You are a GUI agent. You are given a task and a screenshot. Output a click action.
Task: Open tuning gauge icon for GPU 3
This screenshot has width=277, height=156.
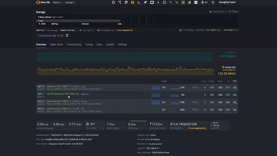235,110
